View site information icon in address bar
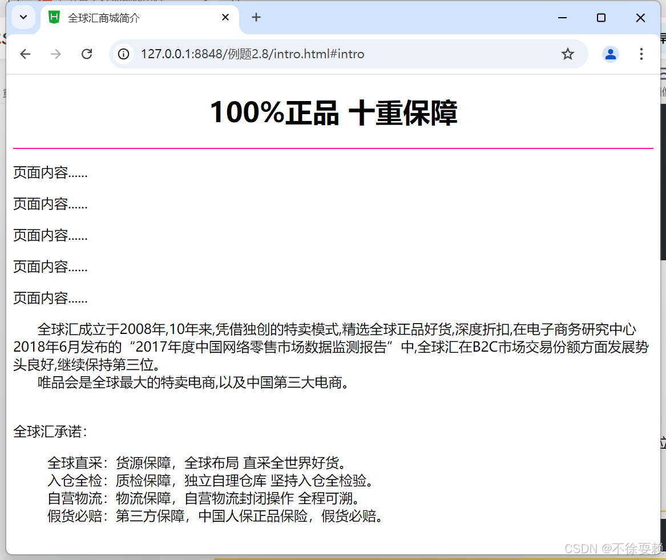666x560 pixels. pyautogui.click(x=124, y=54)
